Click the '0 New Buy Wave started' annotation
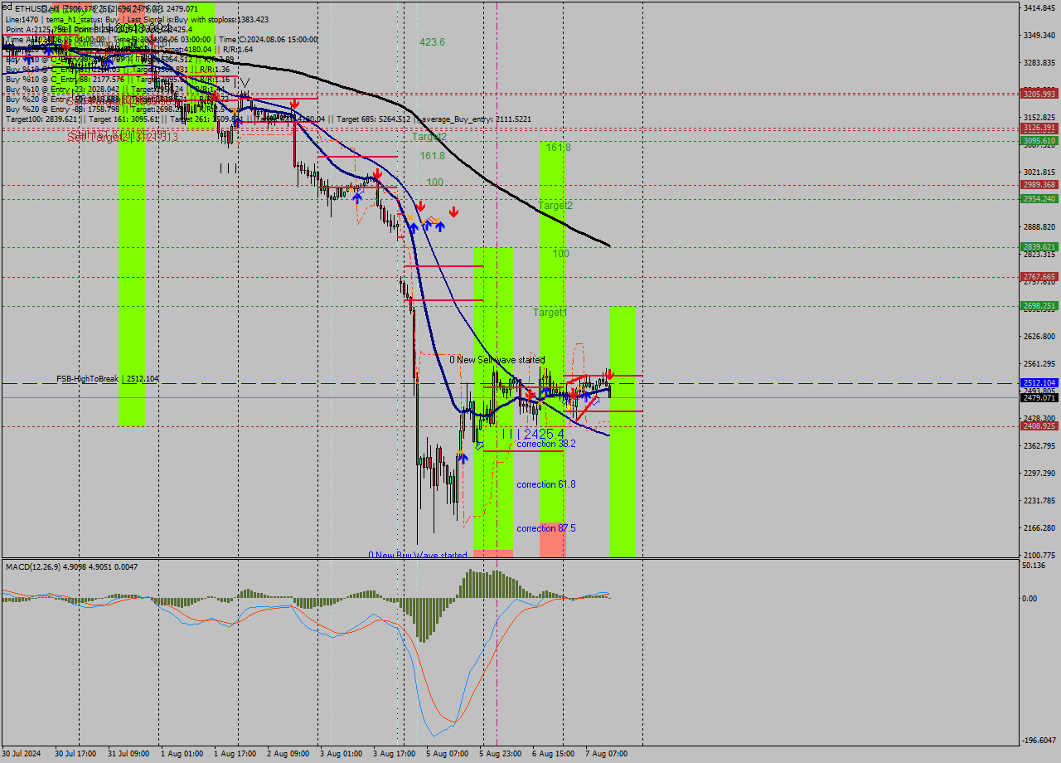 [x=418, y=555]
